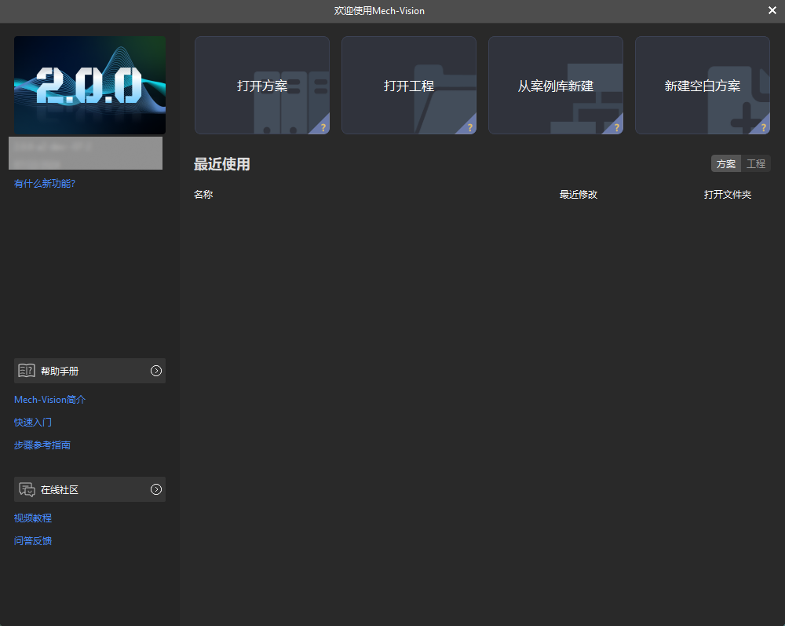Click help question mark on 打开方案 card

click(x=323, y=128)
